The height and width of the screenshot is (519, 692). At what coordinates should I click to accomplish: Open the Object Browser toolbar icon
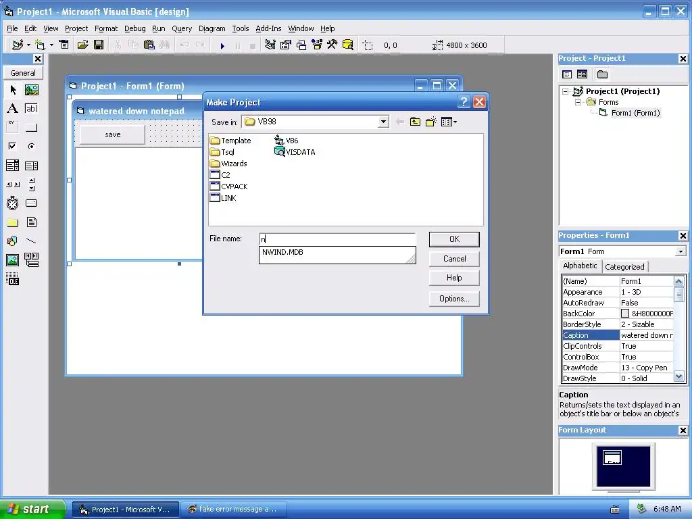(x=317, y=45)
